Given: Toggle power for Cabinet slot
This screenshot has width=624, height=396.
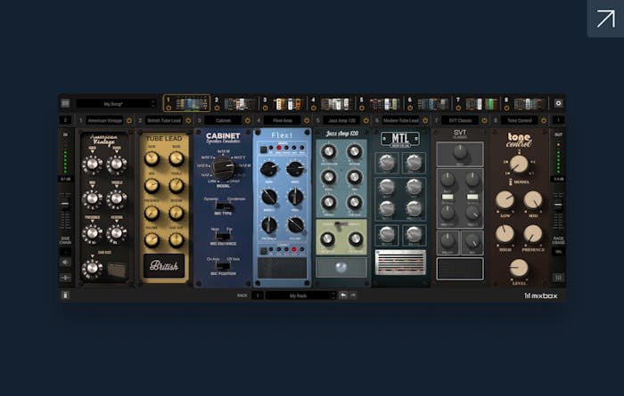Looking at the screenshot, I should [x=248, y=120].
